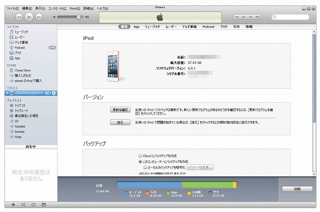Open the コントロール menu
Viewport: 320px width, 212px height.
pos(57,8)
